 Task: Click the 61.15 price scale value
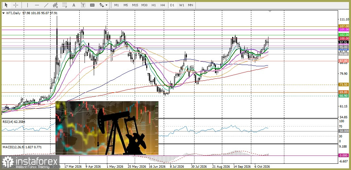(344, 106)
